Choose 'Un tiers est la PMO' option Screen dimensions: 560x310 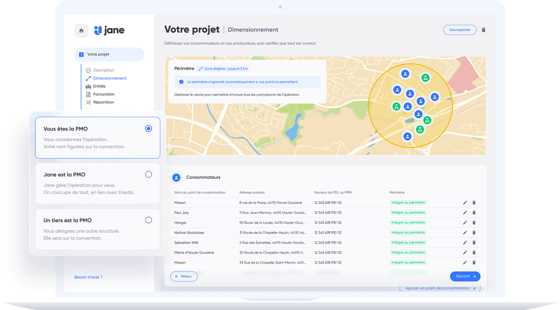point(148,220)
